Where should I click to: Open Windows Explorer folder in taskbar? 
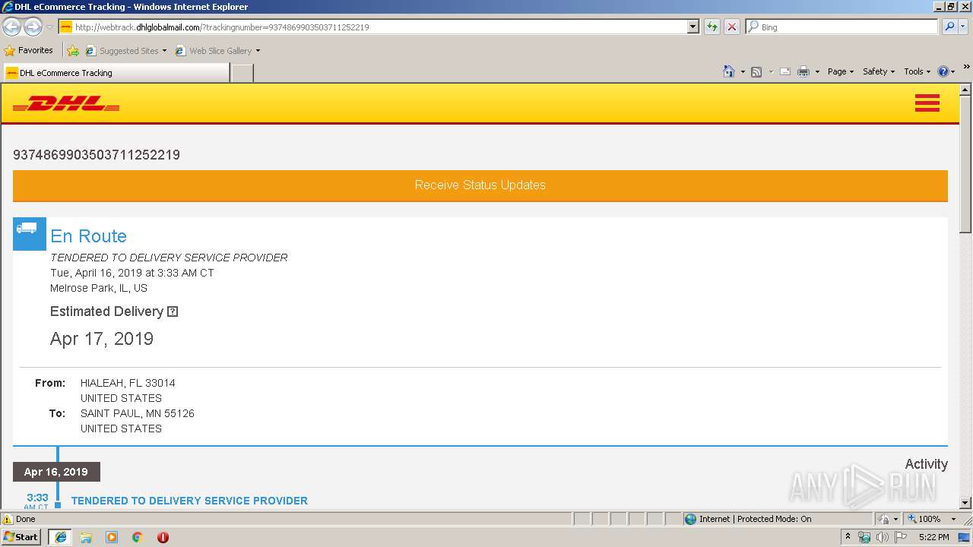coord(86,537)
